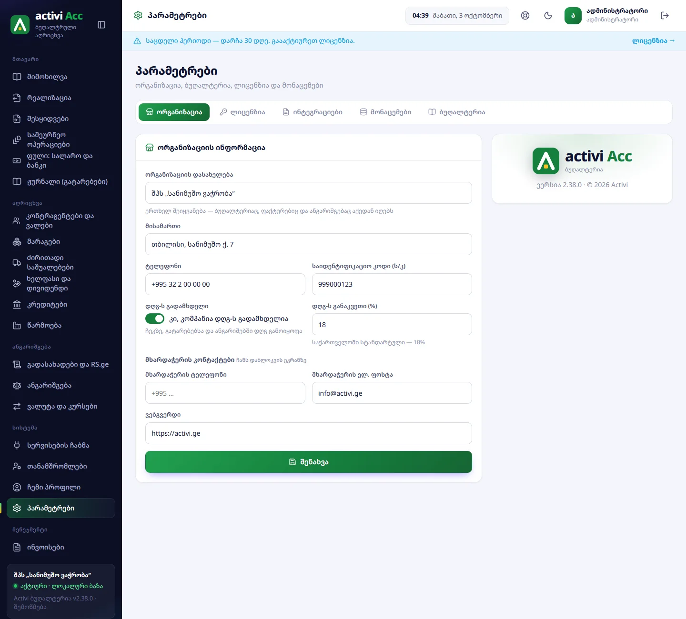This screenshot has width=686, height=619.
Task: Open ჩემი პროფილი in the sidebar
Action: (x=61, y=487)
